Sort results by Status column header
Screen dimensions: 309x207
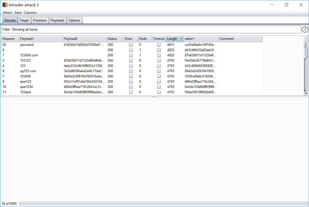point(112,39)
